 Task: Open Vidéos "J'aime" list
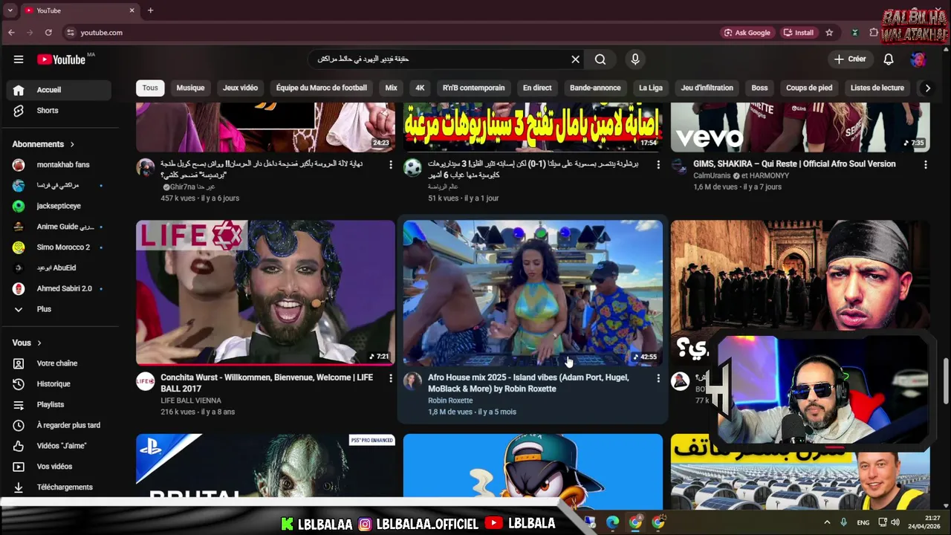tap(59, 446)
